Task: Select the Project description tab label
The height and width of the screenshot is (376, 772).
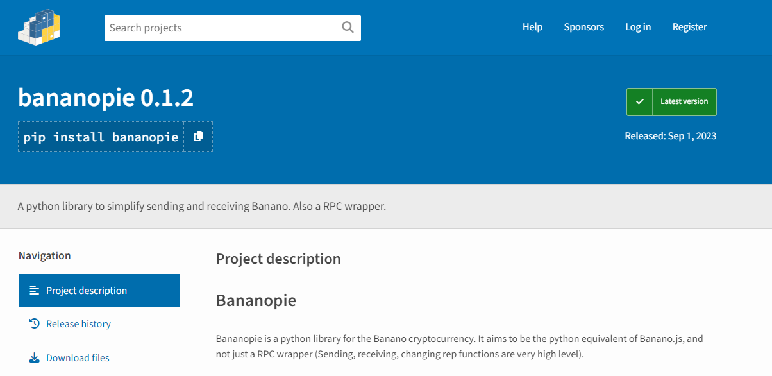Action: pos(87,291)
